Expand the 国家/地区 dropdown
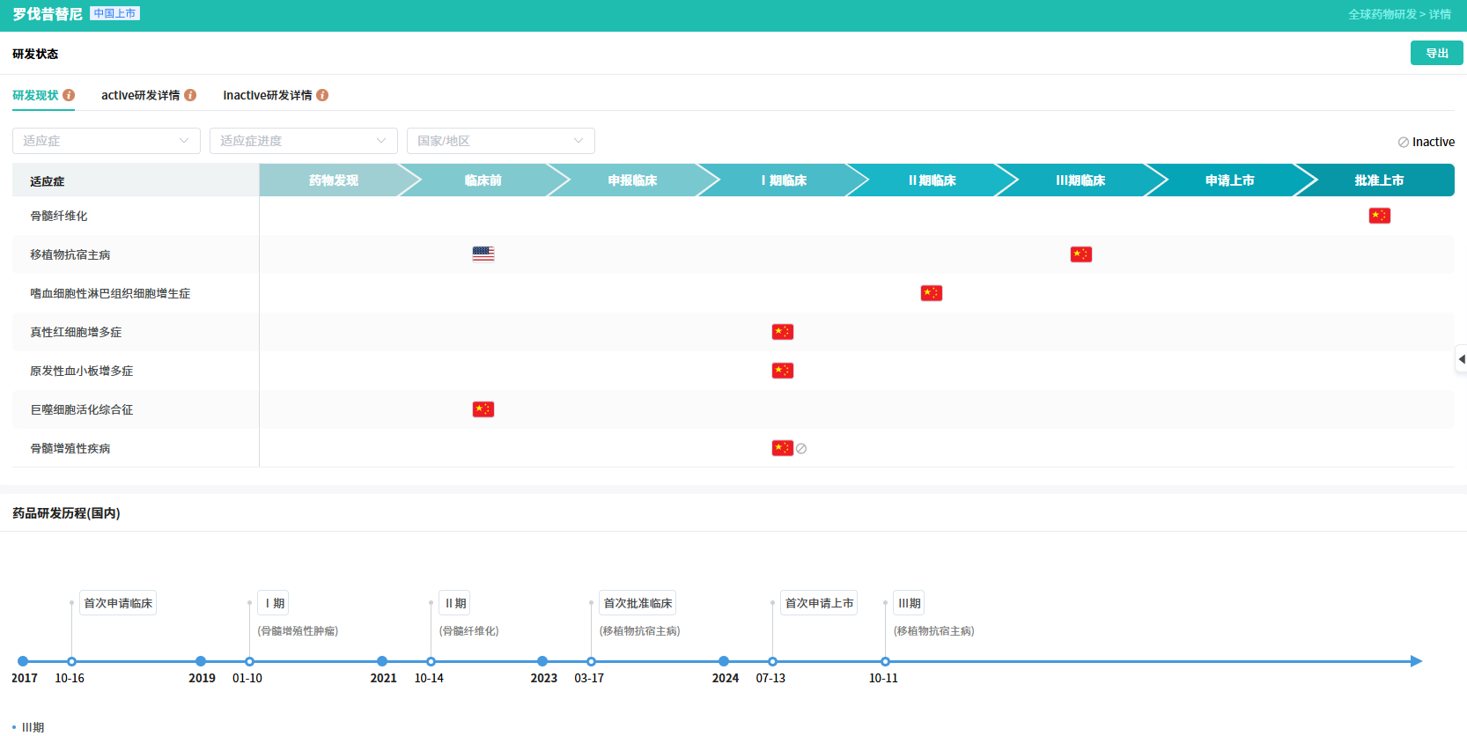1467x736 pixels. point(500,141)
